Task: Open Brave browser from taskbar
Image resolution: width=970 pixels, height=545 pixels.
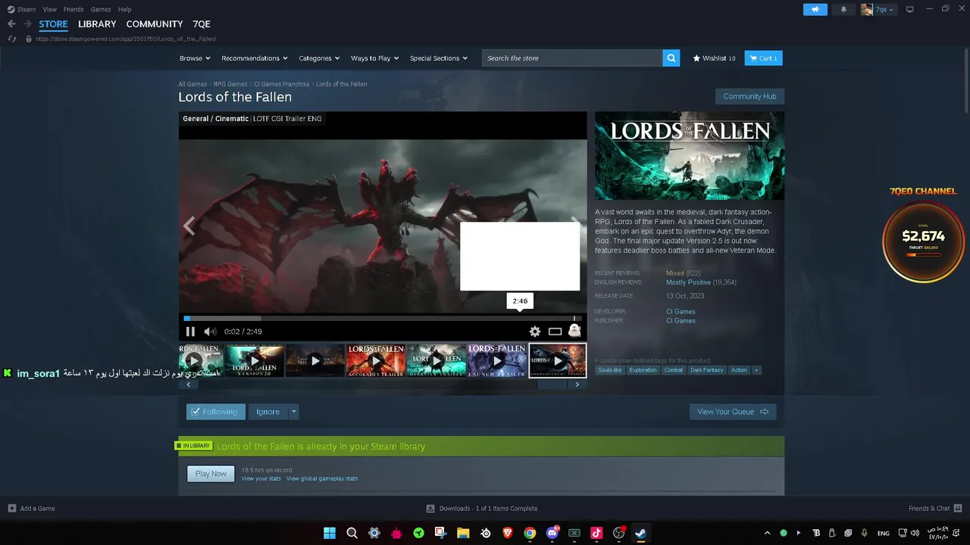Action: point(508,533)
